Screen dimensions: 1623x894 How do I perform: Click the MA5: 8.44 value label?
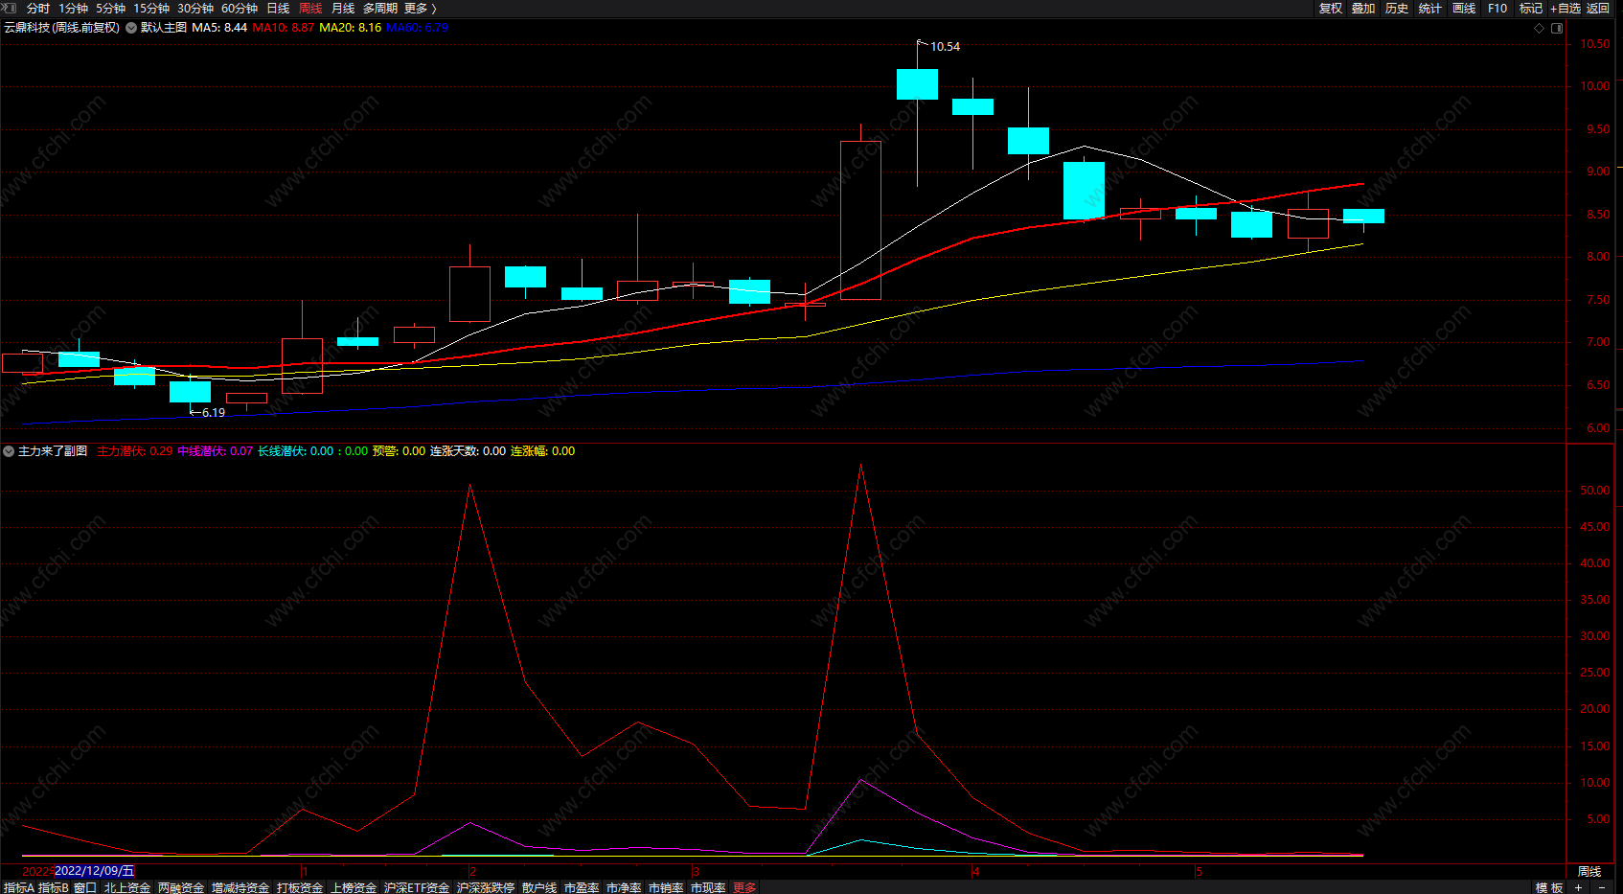[219, 28]
